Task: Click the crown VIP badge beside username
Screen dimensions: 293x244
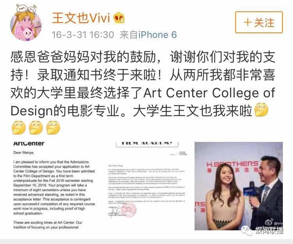Action: [119, 18]
